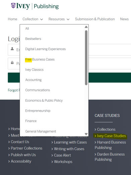Open the Accessibility footer link
131x175 pixels.
coord(20,161)
